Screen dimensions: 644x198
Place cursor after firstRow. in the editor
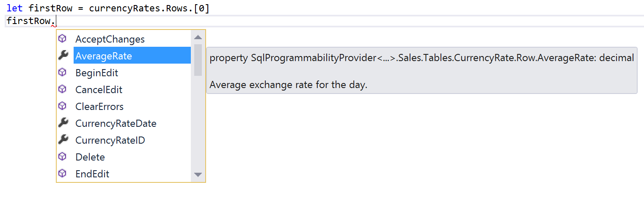click(56, 21)
